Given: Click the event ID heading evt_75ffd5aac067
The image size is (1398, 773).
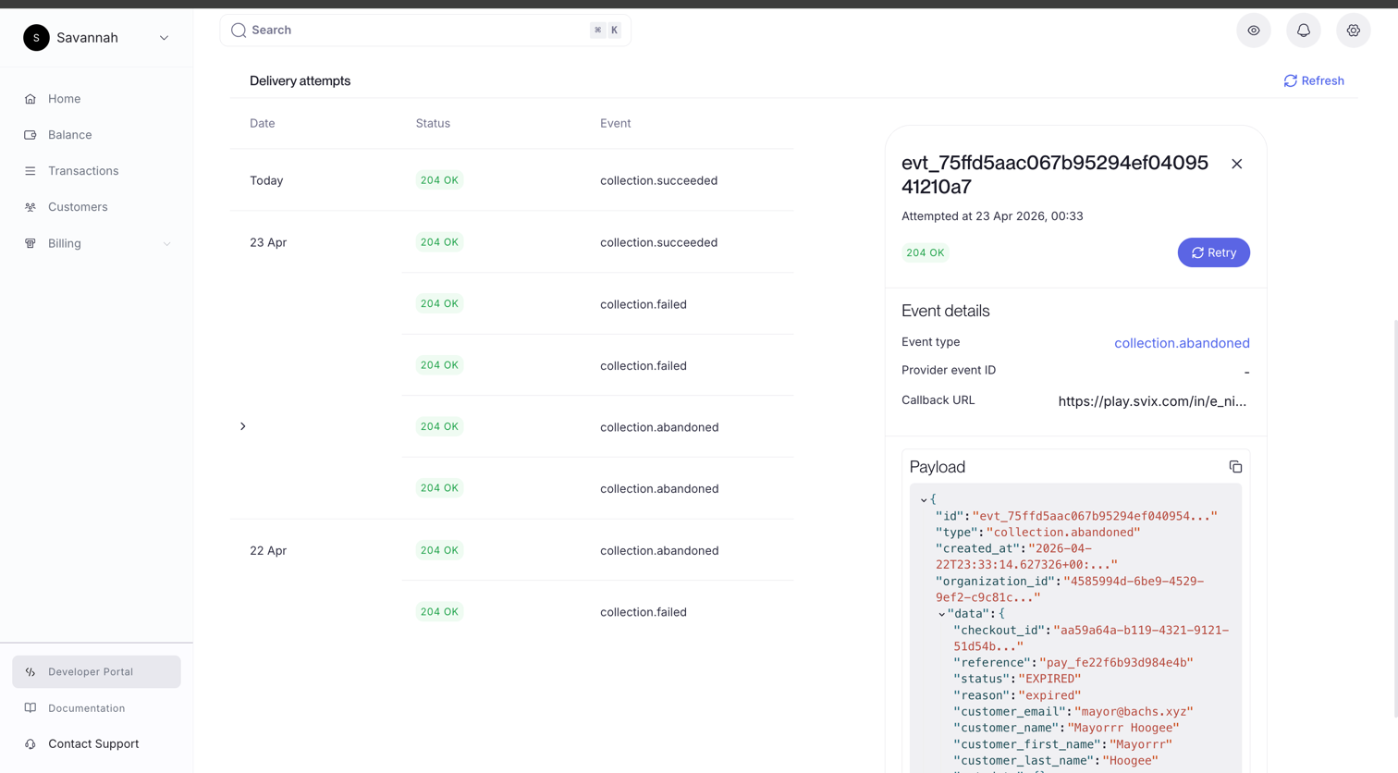Looking at the screenshot, I should pyautogui.click(x=1055, y=175).
